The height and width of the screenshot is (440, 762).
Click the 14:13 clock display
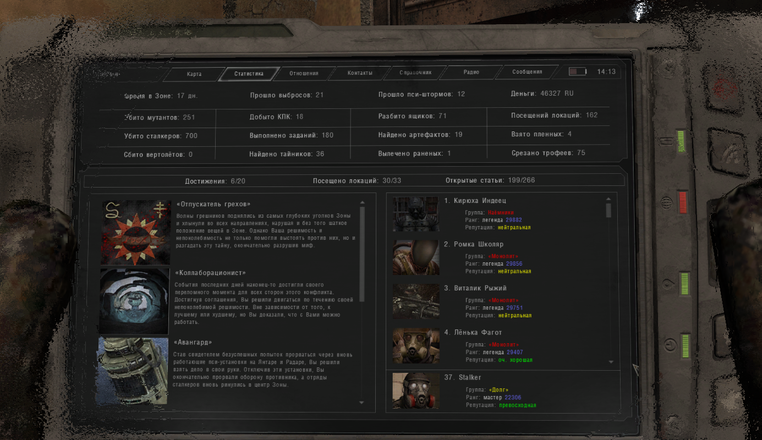tap(606, 71)
